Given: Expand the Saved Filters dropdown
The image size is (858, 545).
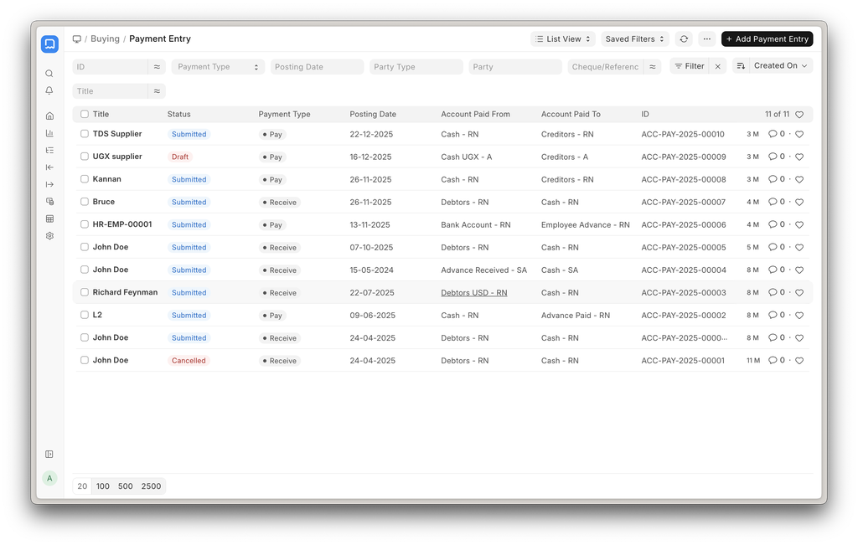Looking at the screenshot, I should tap(634, 39).
